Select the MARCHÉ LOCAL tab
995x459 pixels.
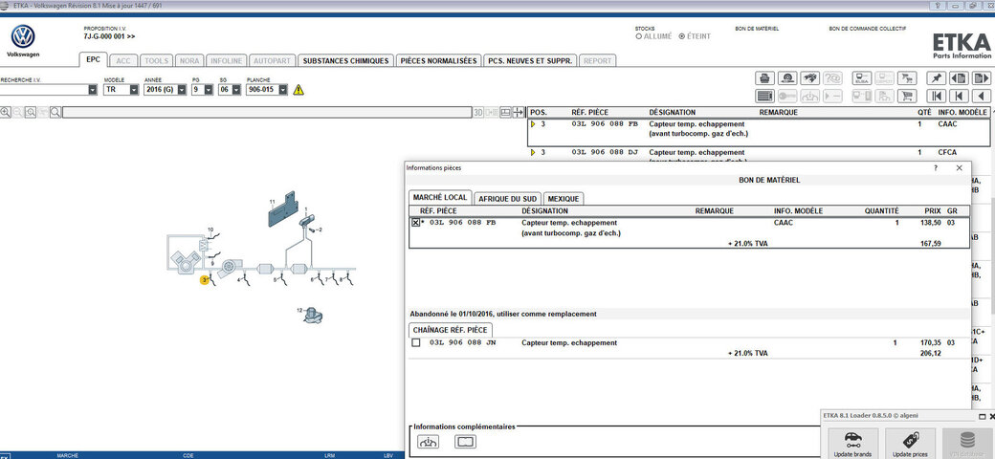(x=440, y=198)
